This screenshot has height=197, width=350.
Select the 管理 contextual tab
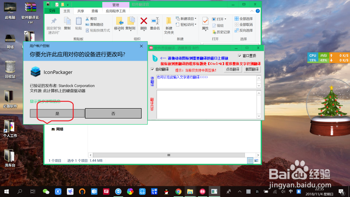click(115, 5)
